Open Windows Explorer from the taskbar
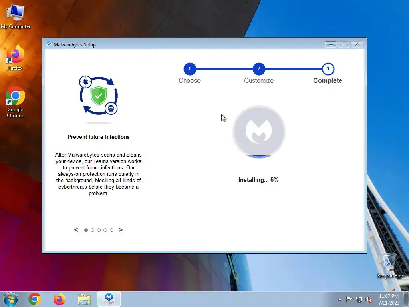The height and width of the screenshot is (307, 409). pos(84,299)
